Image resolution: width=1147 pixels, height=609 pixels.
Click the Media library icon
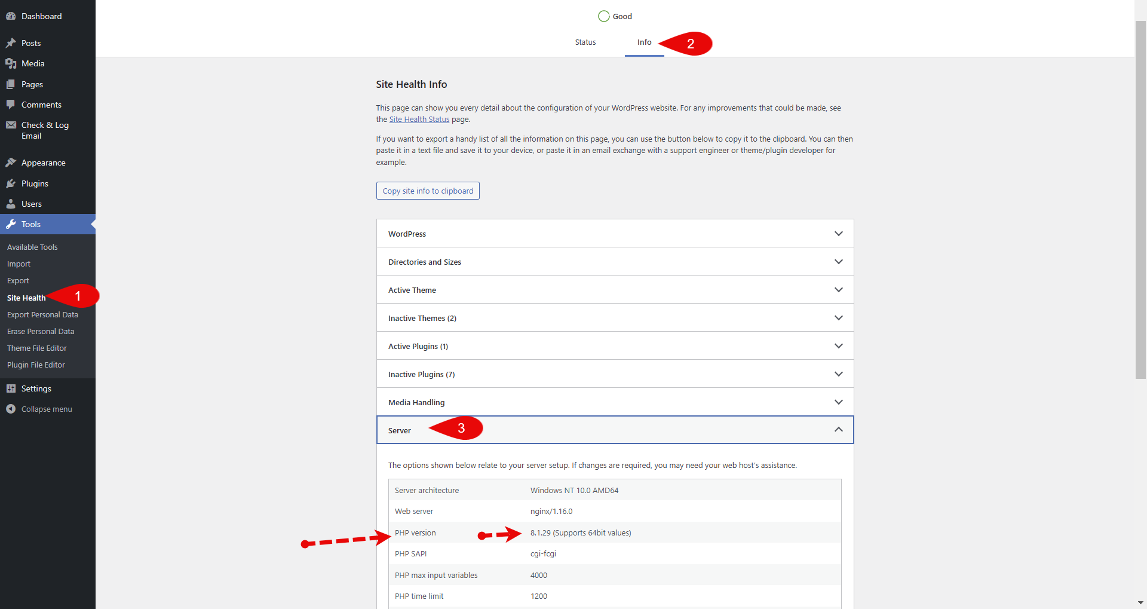point(11,63)
